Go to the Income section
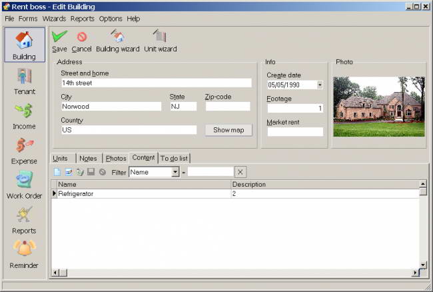433x292 pixels. (x=24, y=116)
